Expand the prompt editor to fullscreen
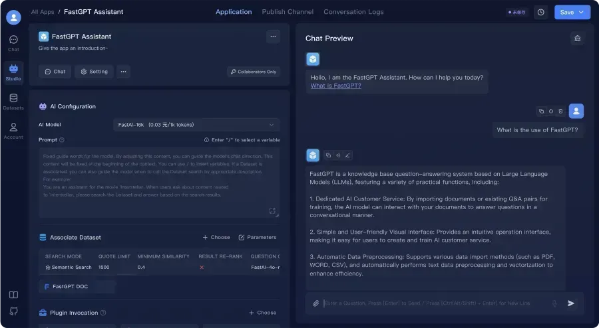 272,211
